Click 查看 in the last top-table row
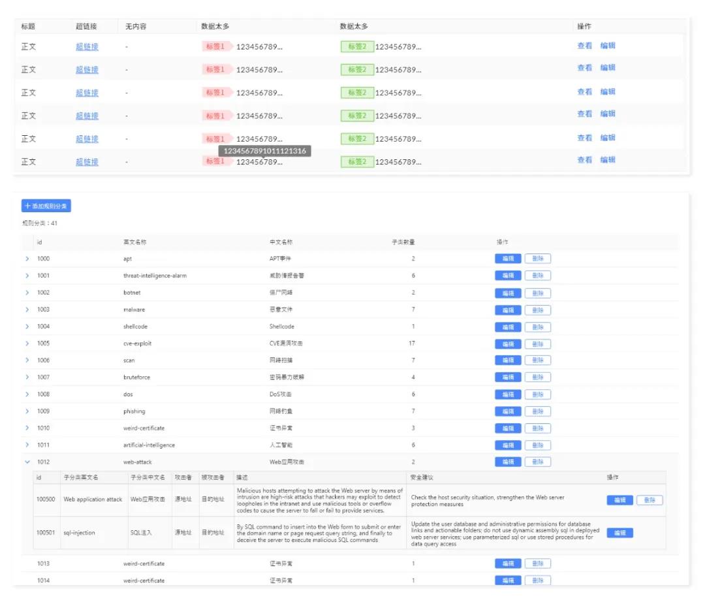Viewport: 705px width, 602px height. 584,160
